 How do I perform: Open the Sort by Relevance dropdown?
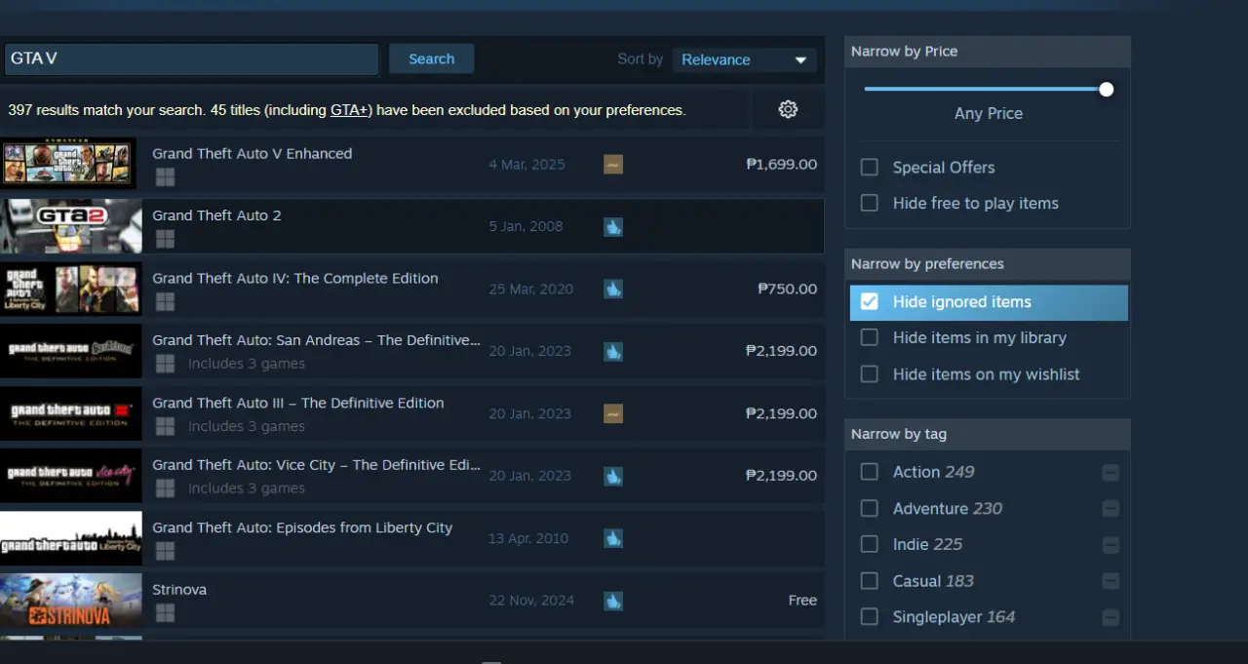pyautogui.click(x=744, y=59)
